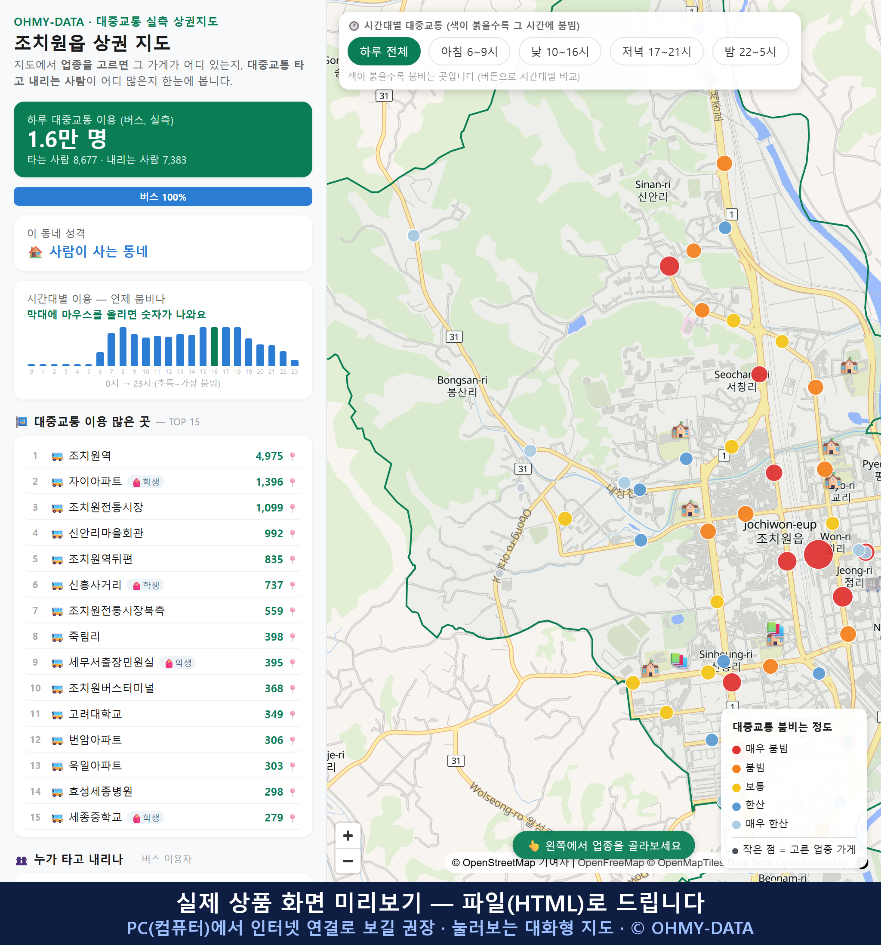Click the pin icon in 번암아파트 row
881x945 pixels.
click(x=293, y=740)
